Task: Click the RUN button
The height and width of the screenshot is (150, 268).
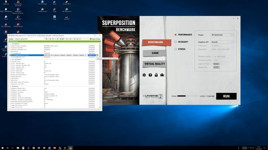Action: [226, 96]
